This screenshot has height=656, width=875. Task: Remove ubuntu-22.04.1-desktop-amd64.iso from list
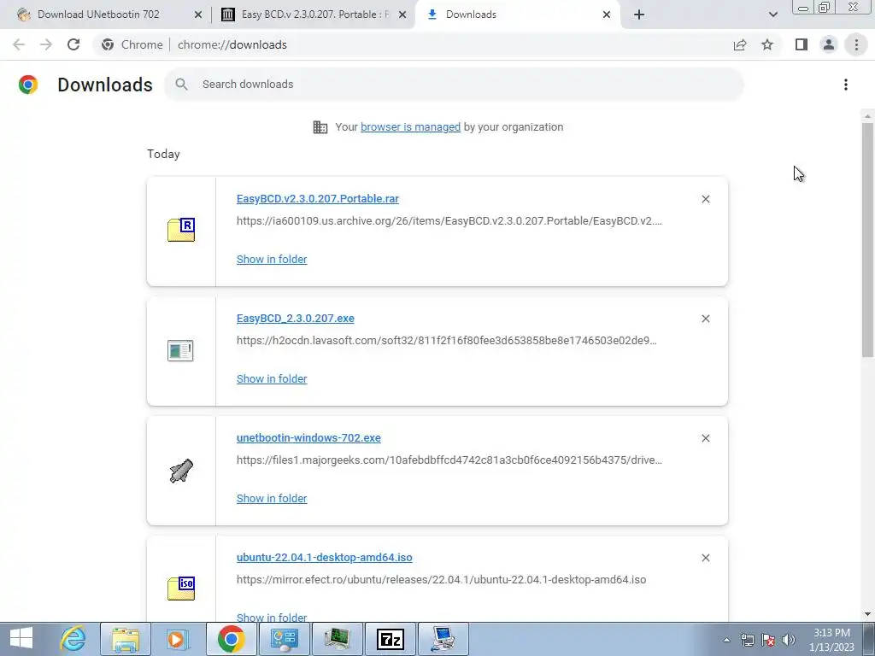pyautogui.click(x=705, y=558)
